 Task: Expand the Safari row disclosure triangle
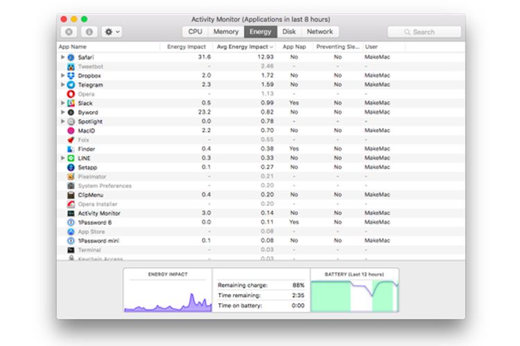click(62, 57)
